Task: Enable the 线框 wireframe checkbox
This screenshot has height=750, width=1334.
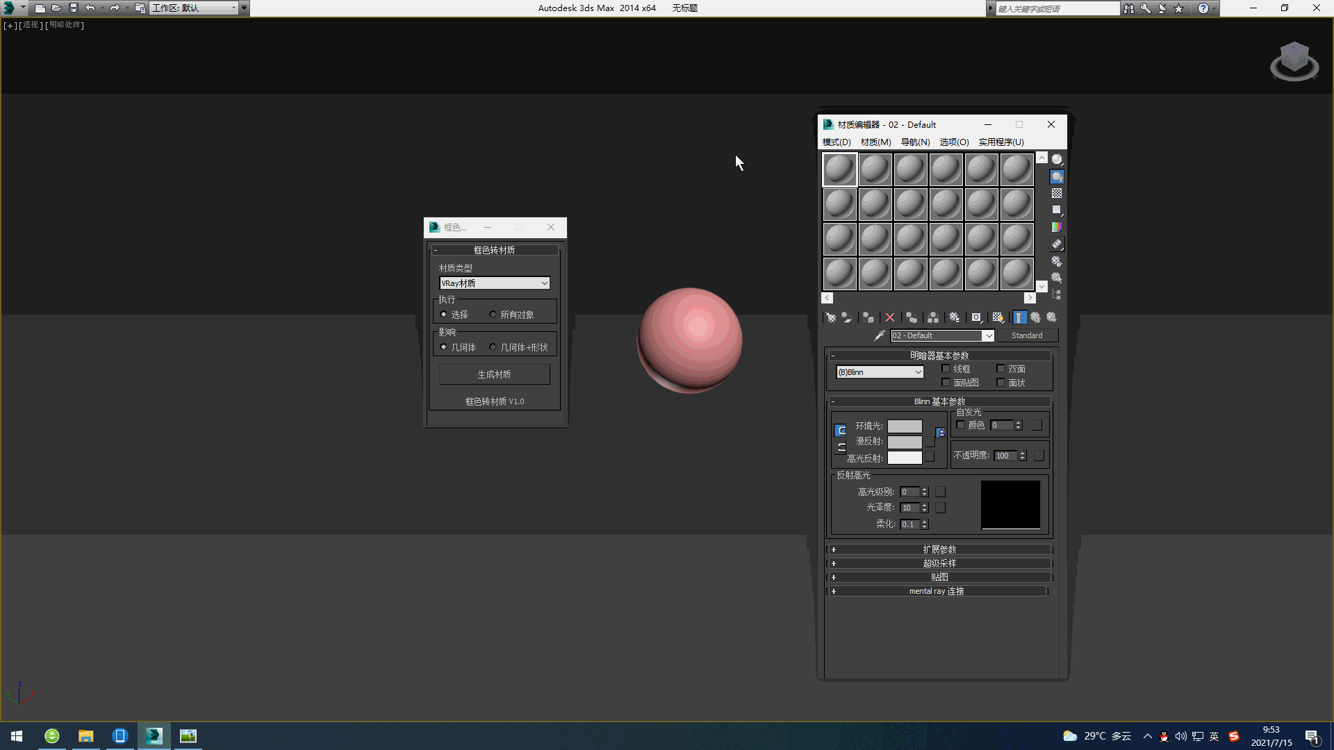Action: point(946,369)
